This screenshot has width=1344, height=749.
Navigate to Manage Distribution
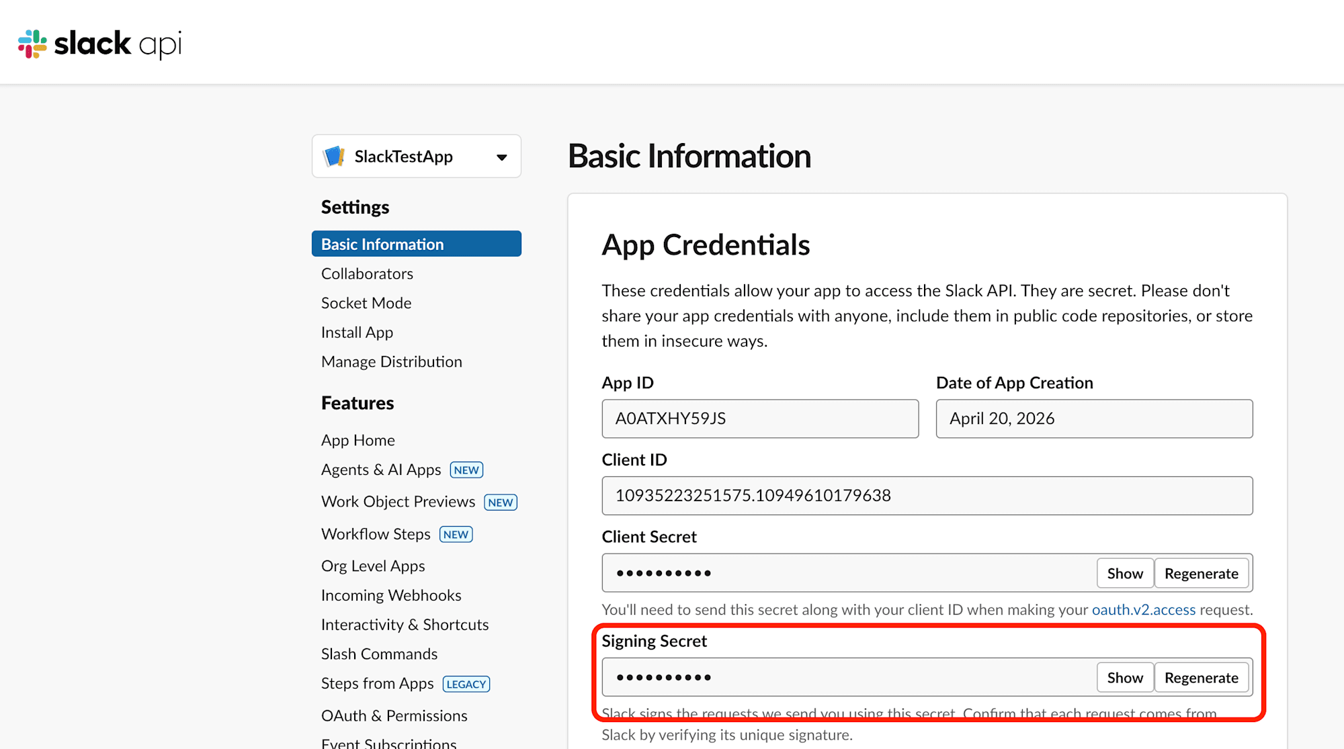[x=391, y=361]
